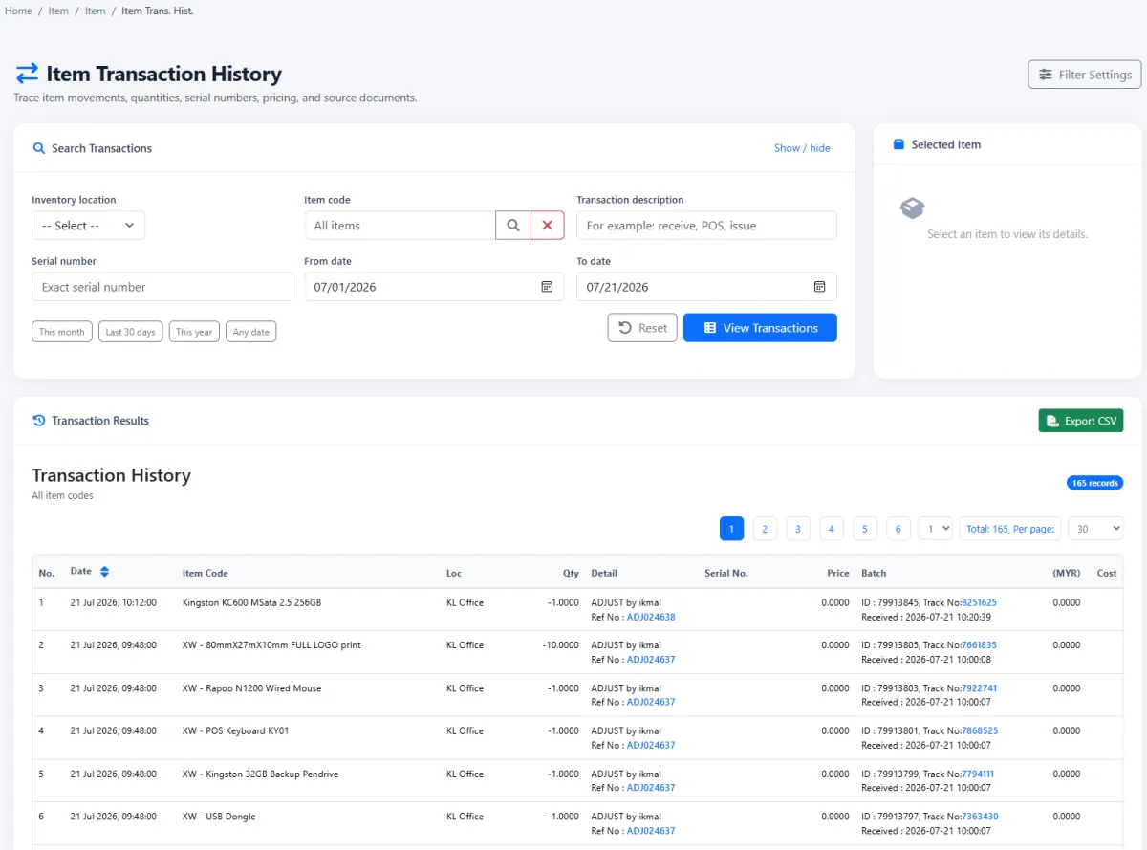This screenshot has height=850, width=1147.
Task: Click the Serial No. column header
Action: coord(726,573)
